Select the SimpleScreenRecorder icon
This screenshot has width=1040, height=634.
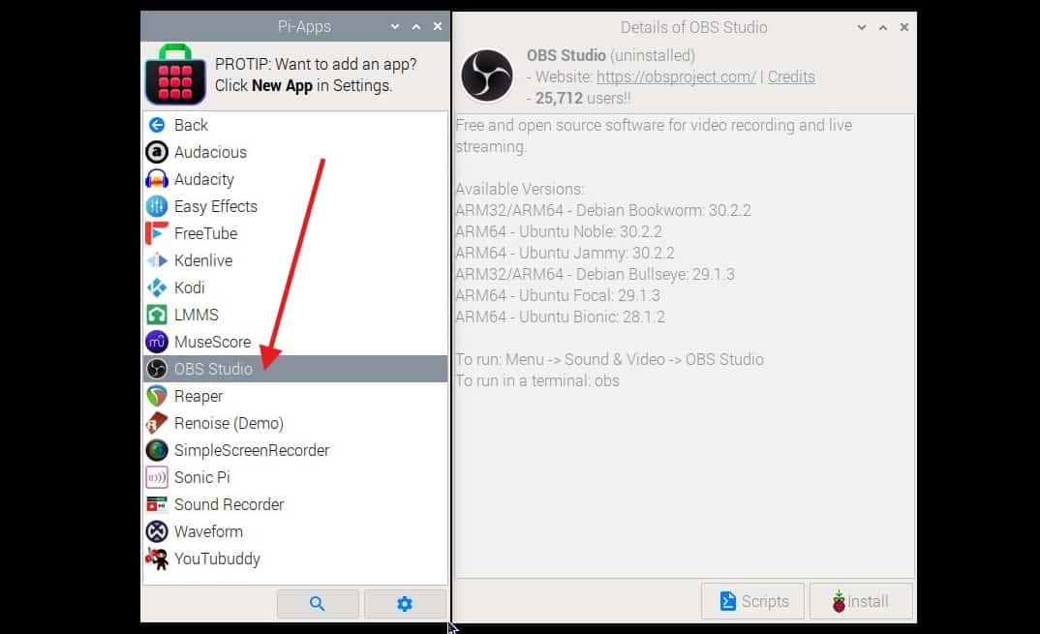pyautogui.click(x=157, y=450)
